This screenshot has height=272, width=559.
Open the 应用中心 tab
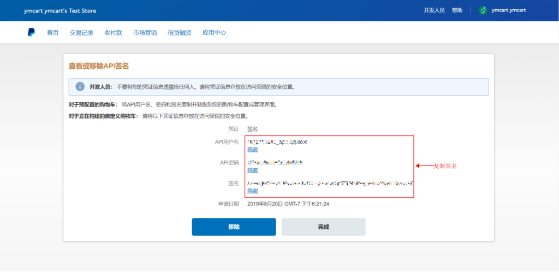214,33
